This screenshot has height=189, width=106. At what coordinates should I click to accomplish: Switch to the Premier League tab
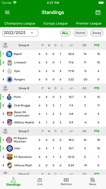pyautogui.click(x=89, y=23)
